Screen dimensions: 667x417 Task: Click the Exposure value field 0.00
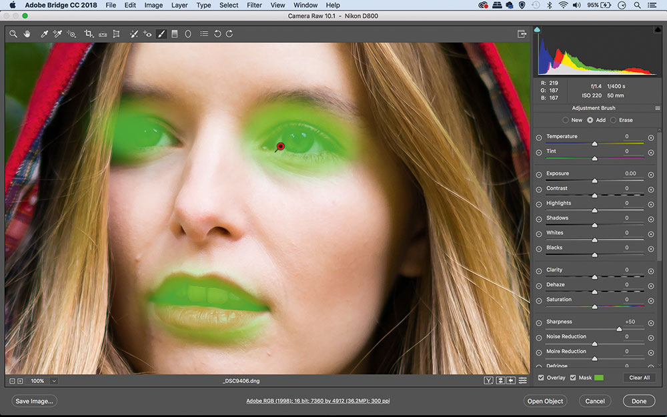coord(630,173)
